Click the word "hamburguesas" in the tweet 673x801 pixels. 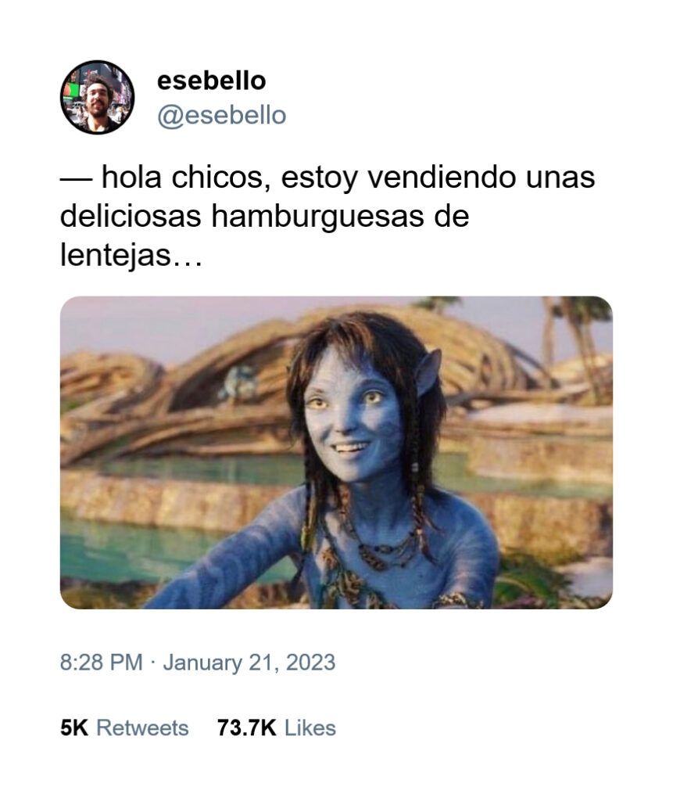317,216
